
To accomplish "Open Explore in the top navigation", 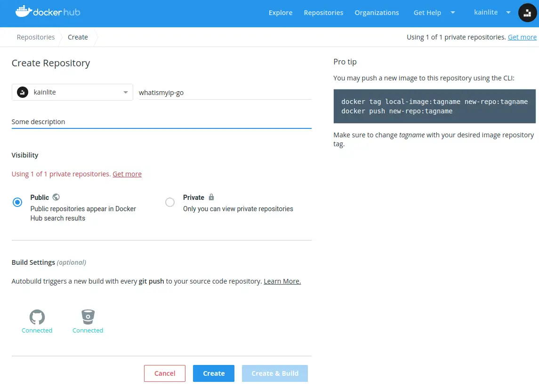I will [x=281, y=13].
